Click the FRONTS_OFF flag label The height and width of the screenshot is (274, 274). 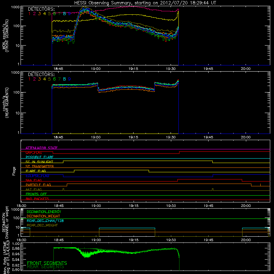pyautogui.click(x=36, y=194)
